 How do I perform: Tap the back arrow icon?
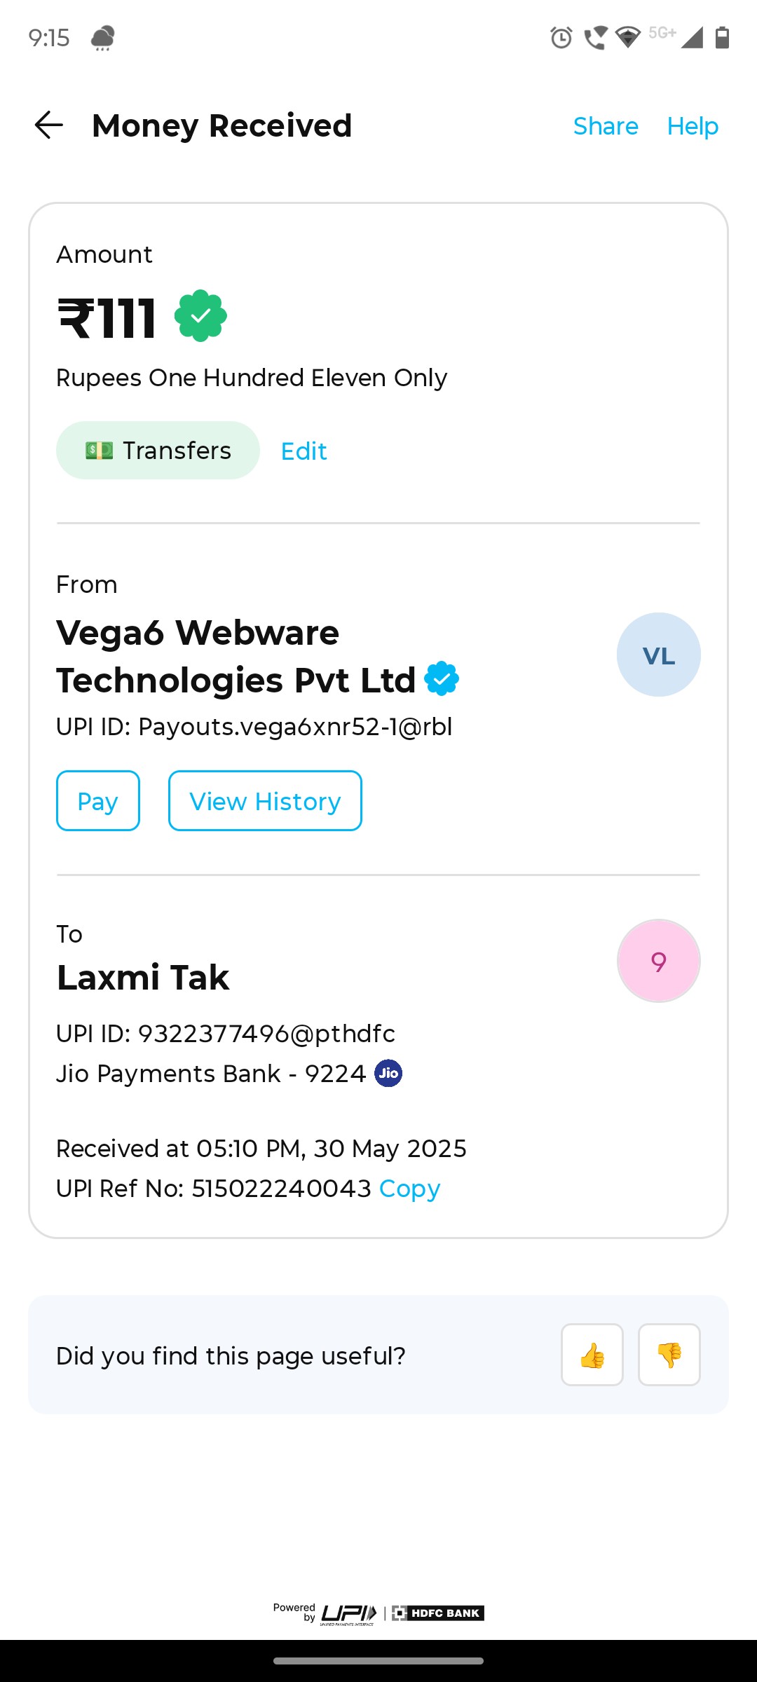coord(49,125)
